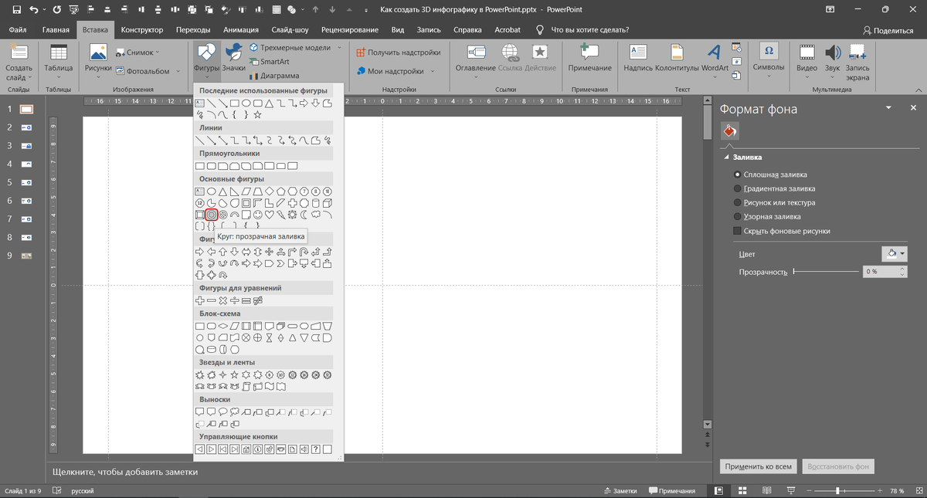Open the Анимация tab
Image resolution: width=927 pixels, height=498 pixels.
tap(240, 29)
